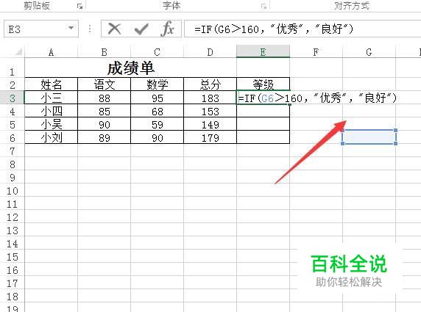Click the 语文 header cell

point(104,84)
